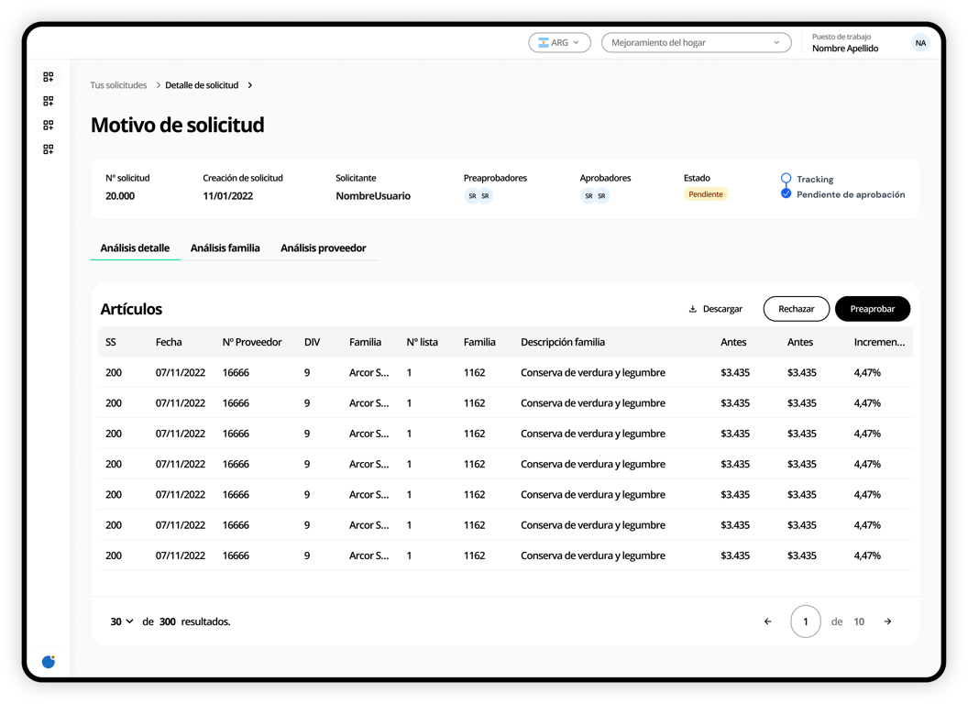Viewport: 968px width, 704px height.
Task: Click the second SR avatar under Aprobadores
Action: pyautogui.click(x=602, y=196)
